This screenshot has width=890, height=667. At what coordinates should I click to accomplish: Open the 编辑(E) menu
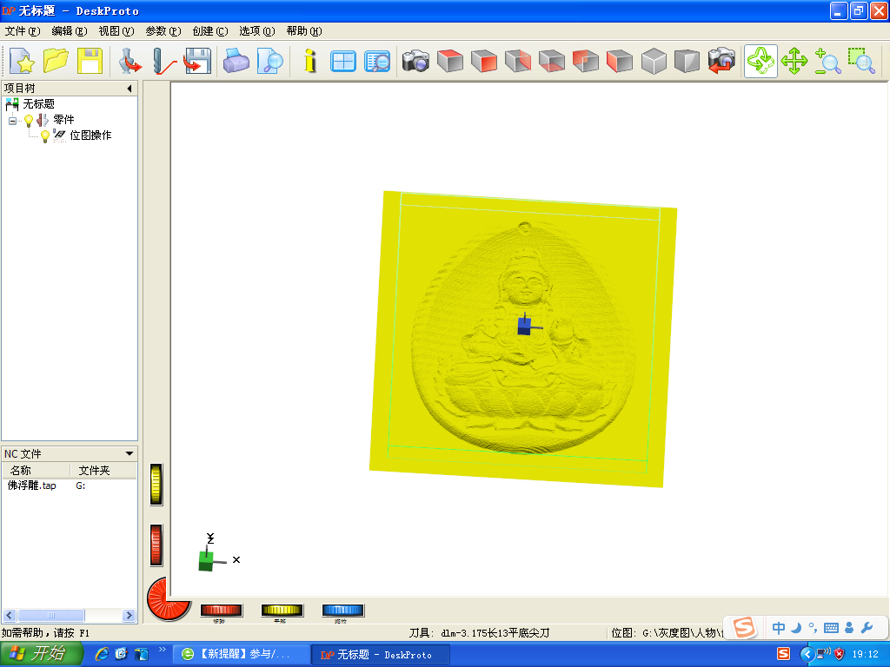(x=70, y=31)
